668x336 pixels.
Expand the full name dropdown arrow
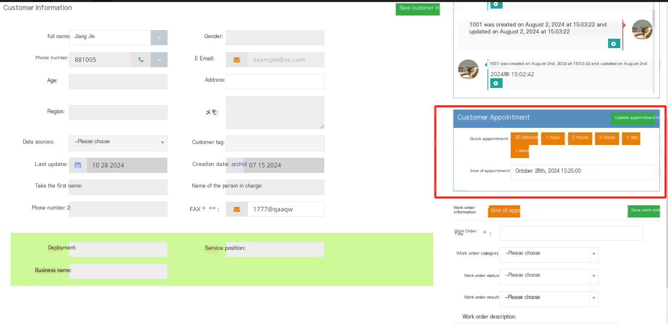[x=159, y=37]
